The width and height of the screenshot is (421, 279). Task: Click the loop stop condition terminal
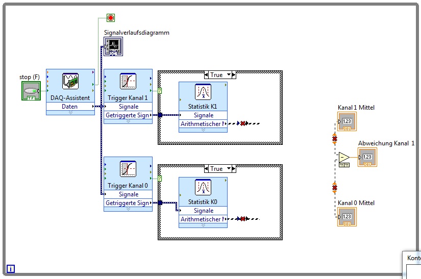pos(111,18)
